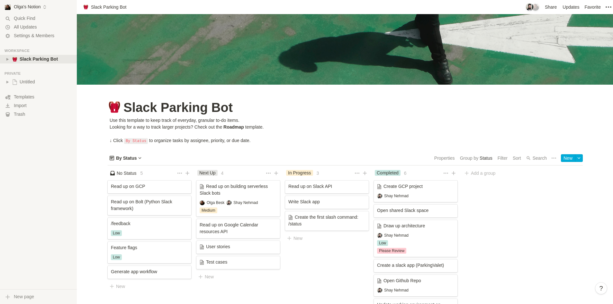Click the red Slack Parking Bot page emoji

(x=114, y=107)
